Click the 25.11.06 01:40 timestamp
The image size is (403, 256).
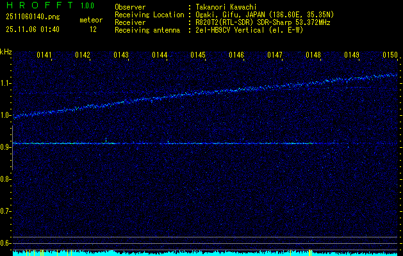33,29
